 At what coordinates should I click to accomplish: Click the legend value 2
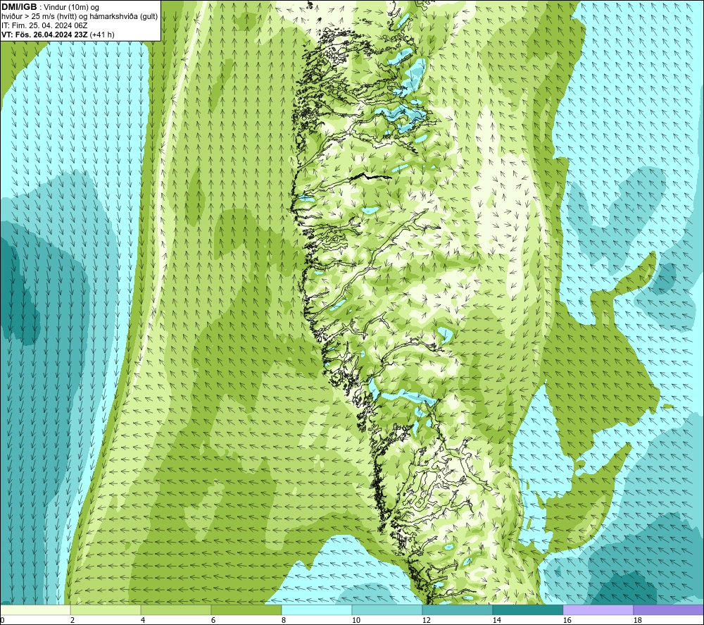pos(73,621)
